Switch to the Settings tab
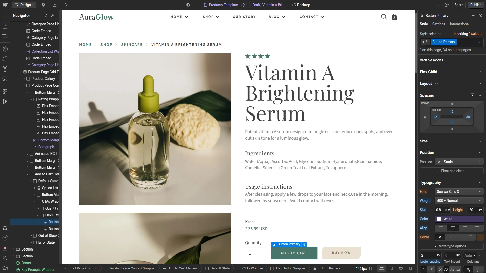This screenshot has height=273, width=486. click(438, 24)
